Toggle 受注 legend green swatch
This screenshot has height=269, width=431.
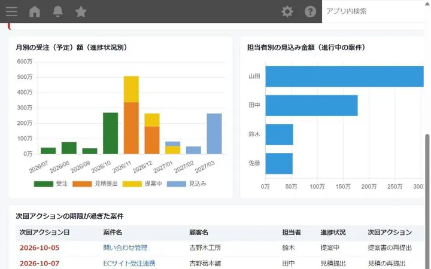pyautogui.click(x=44, y=184)
